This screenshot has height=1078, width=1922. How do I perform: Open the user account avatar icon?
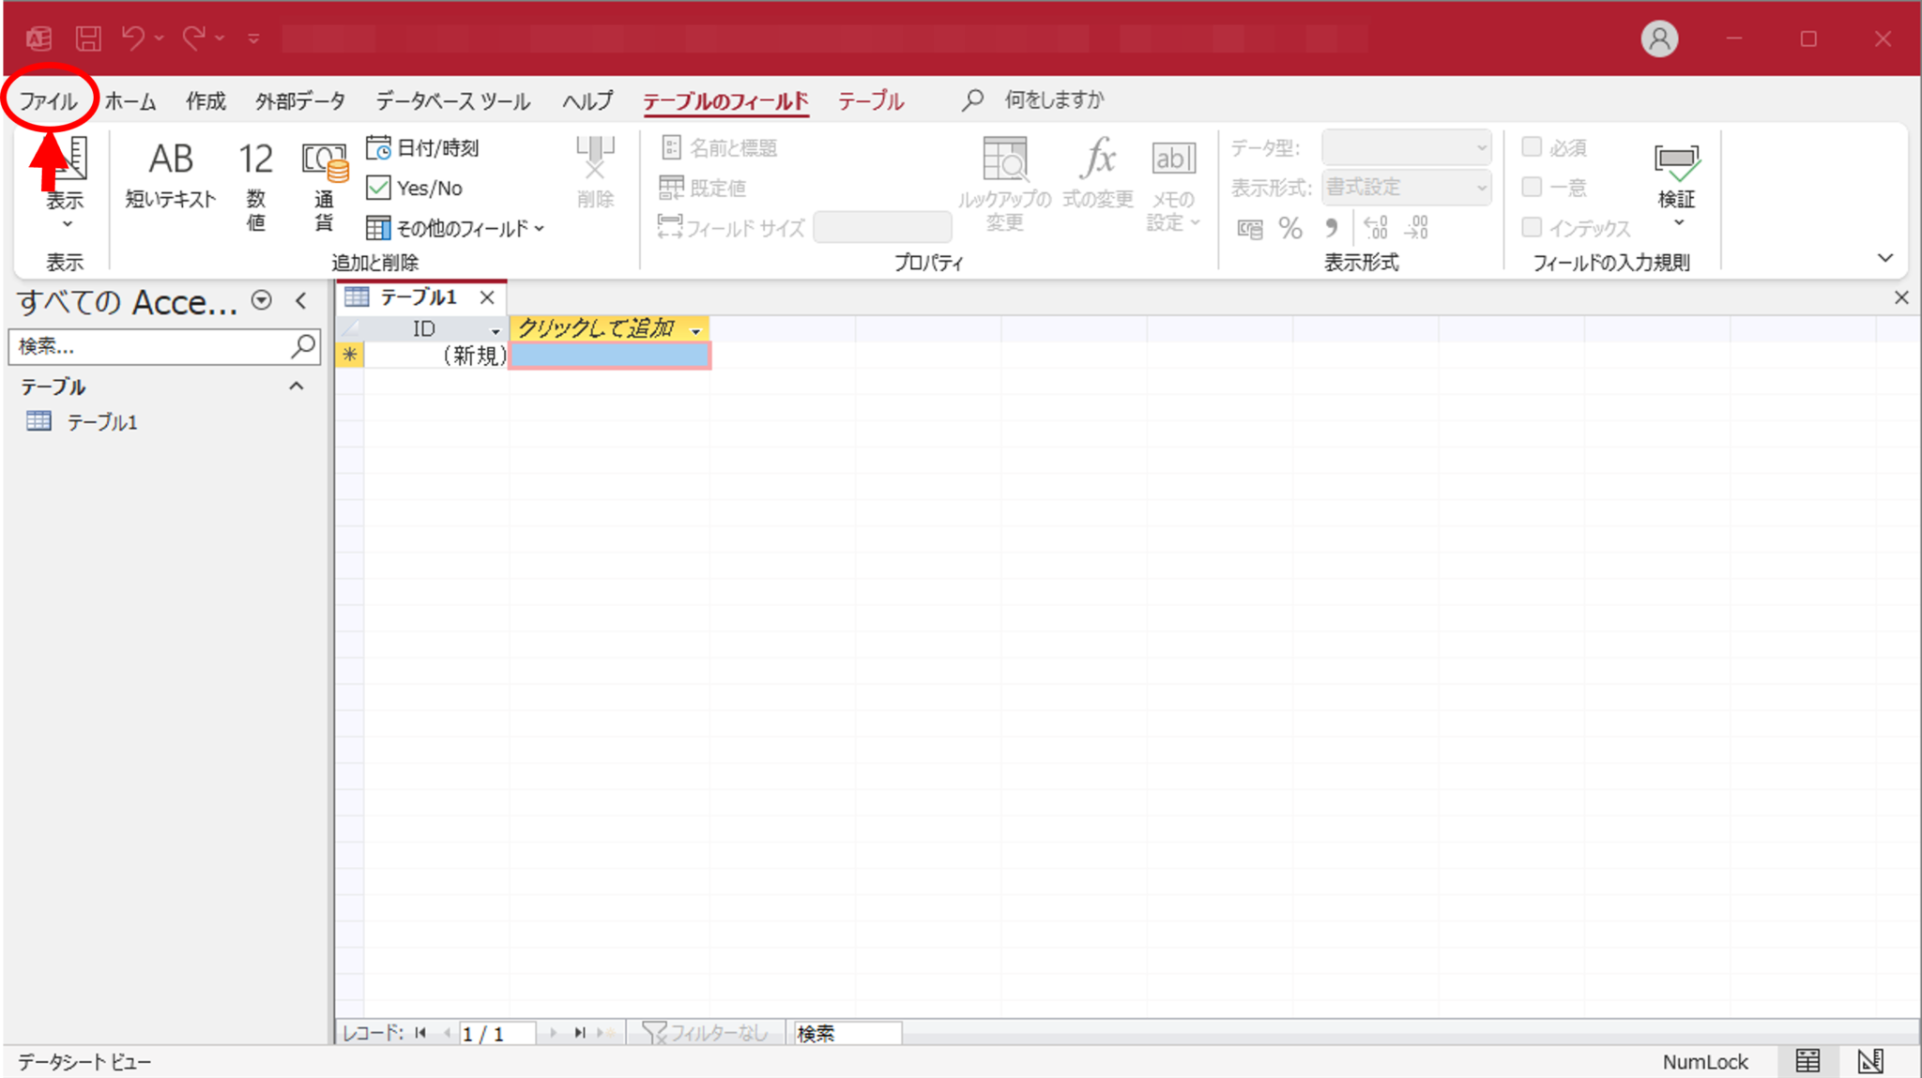click(1659, 38)
